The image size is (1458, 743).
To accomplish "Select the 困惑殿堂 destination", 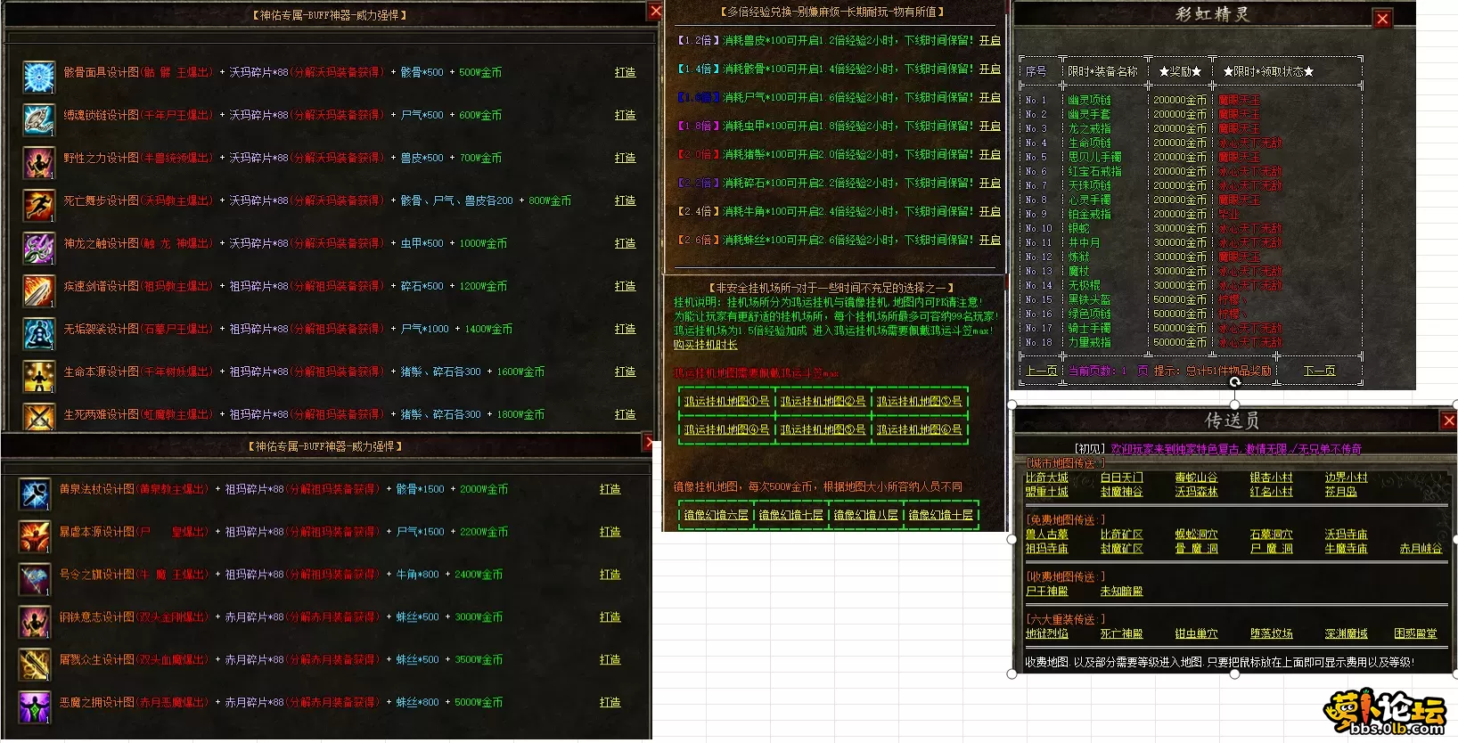I will 1415,634.
